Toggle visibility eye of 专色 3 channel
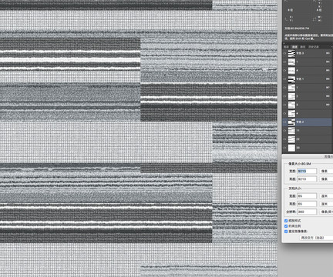Screen dimensions: 333x277 tap(284, 53)
